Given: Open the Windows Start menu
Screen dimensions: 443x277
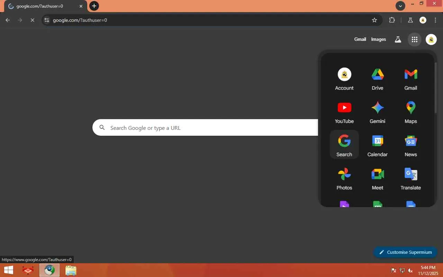Looking at the screenshot, I should [x=9, y=270].
